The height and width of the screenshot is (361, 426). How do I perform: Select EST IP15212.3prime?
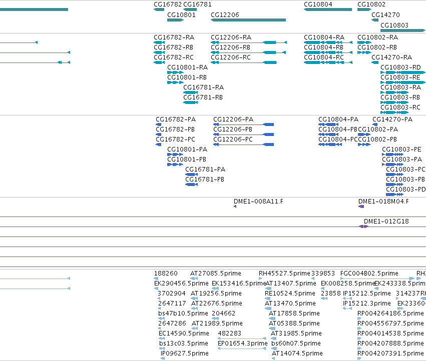point(367,303)
